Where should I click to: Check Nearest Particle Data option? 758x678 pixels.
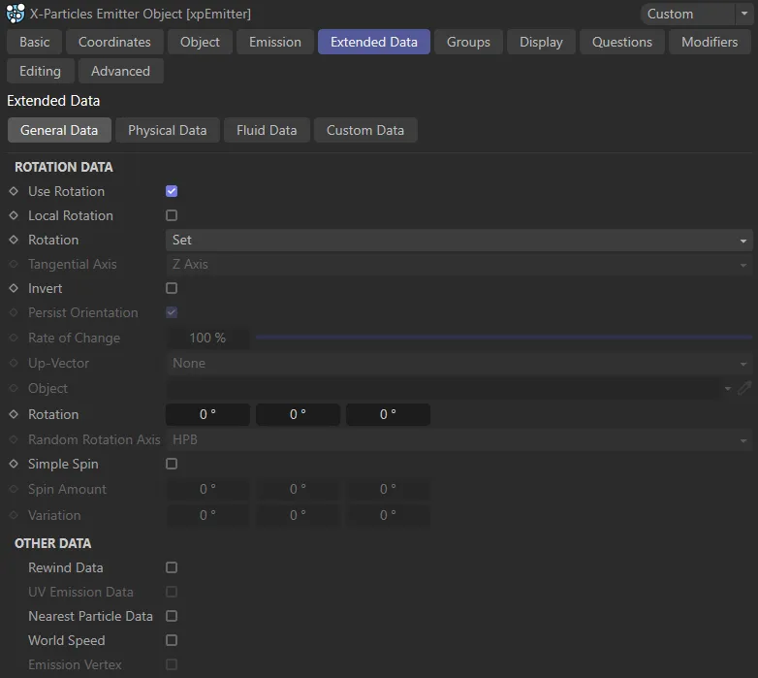tap(172, 616)
